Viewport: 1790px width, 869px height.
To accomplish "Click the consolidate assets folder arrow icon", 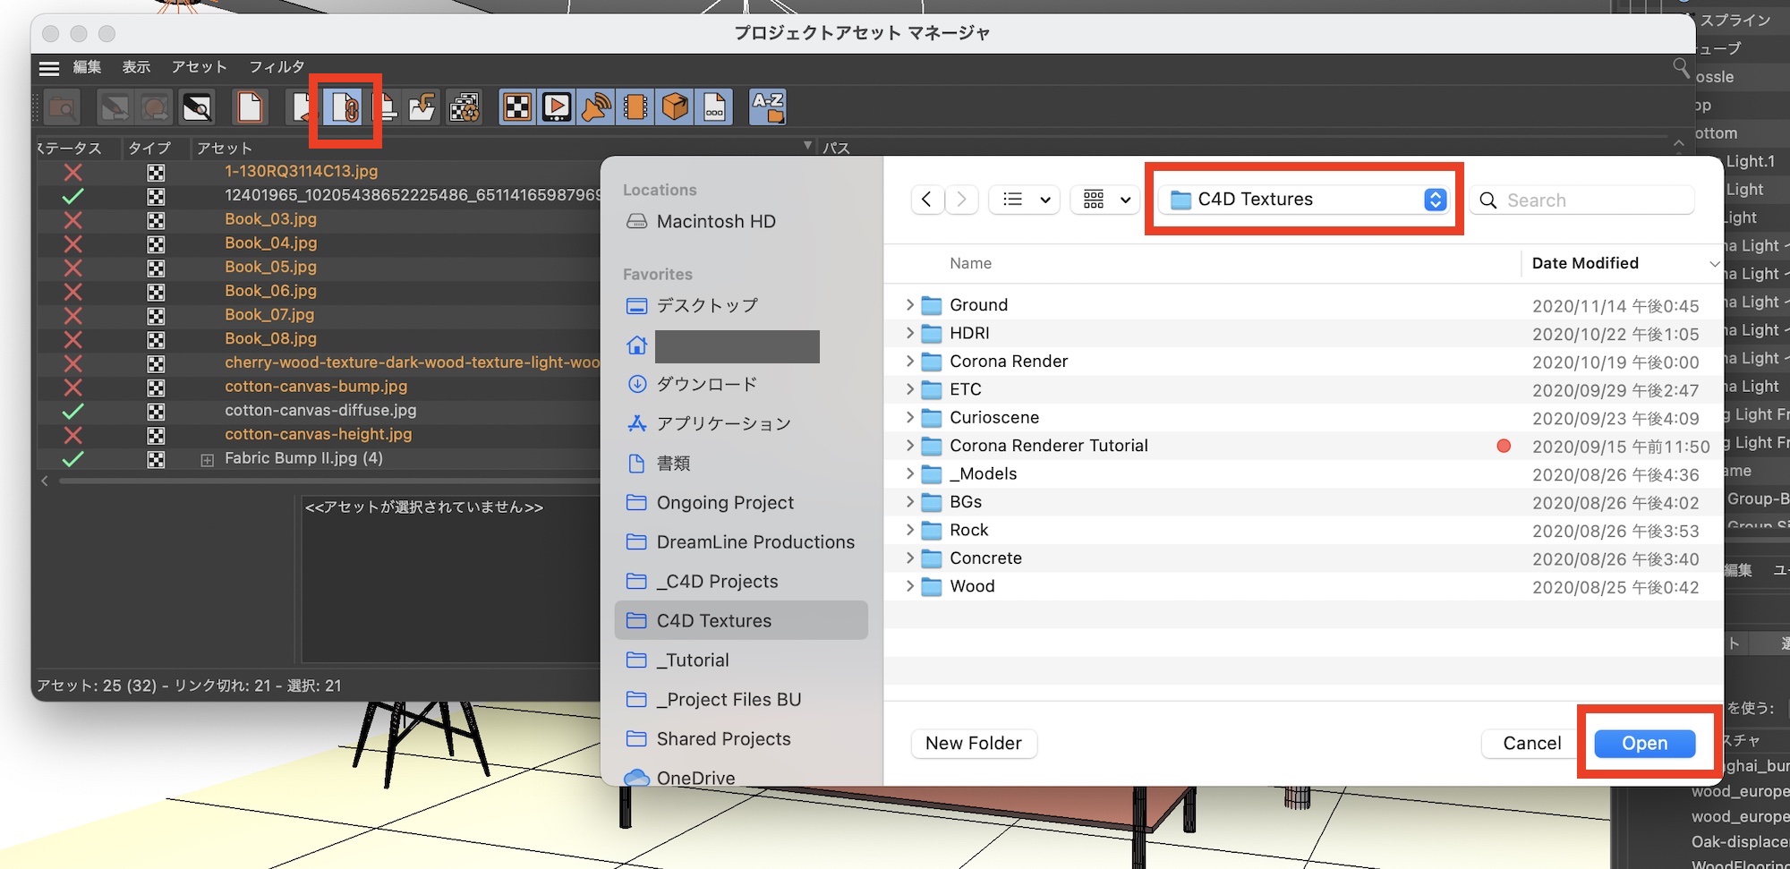I will coord(422,107).
